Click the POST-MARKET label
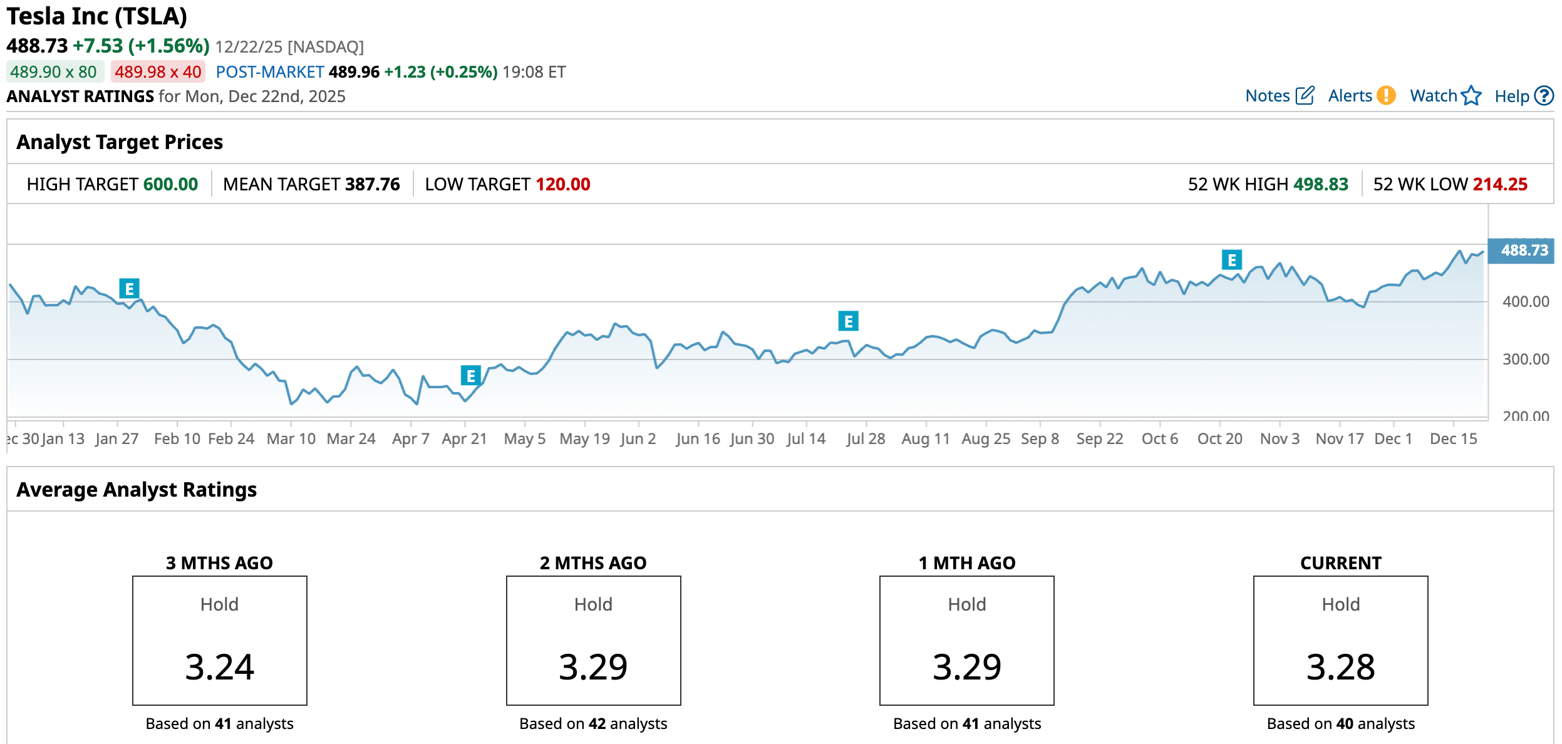1562x744 pixels. click(x=269, y=72)
